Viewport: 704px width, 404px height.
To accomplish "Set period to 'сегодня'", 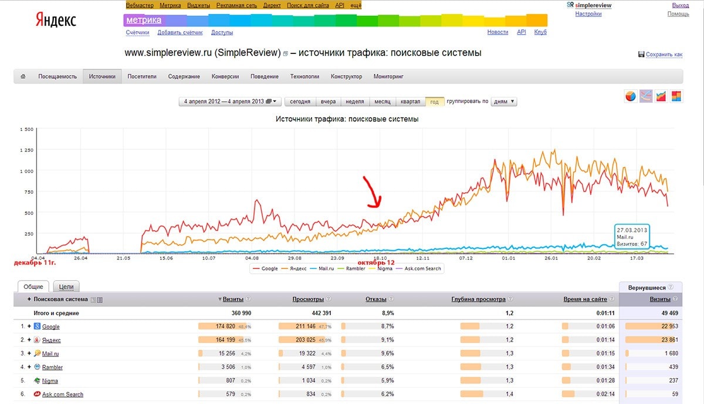I will pyautogui.click(x=300, y=102).
